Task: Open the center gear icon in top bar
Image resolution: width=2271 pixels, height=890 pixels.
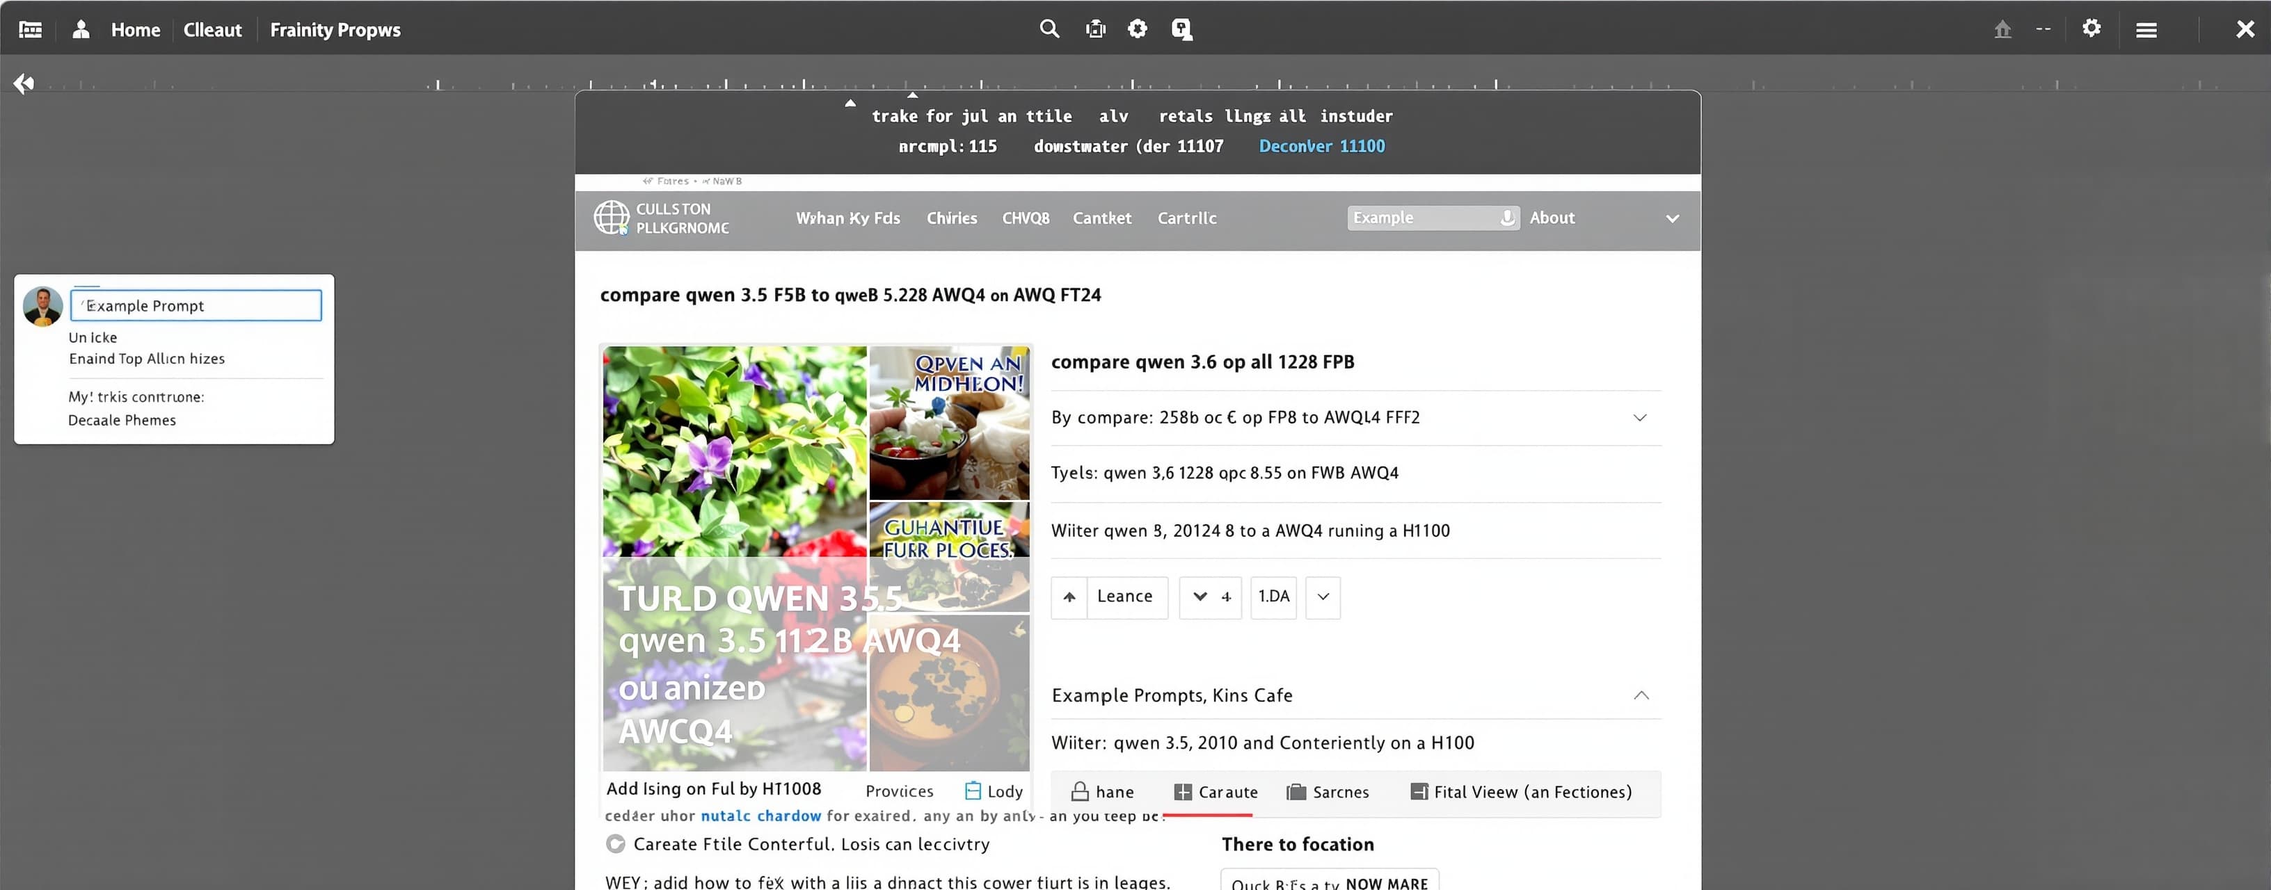Action: (x=1138, y=29)
